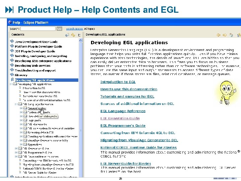
Task: Click the link-with-contents sync icon in Contents toolbar
Action: click(x=73, y=35)
